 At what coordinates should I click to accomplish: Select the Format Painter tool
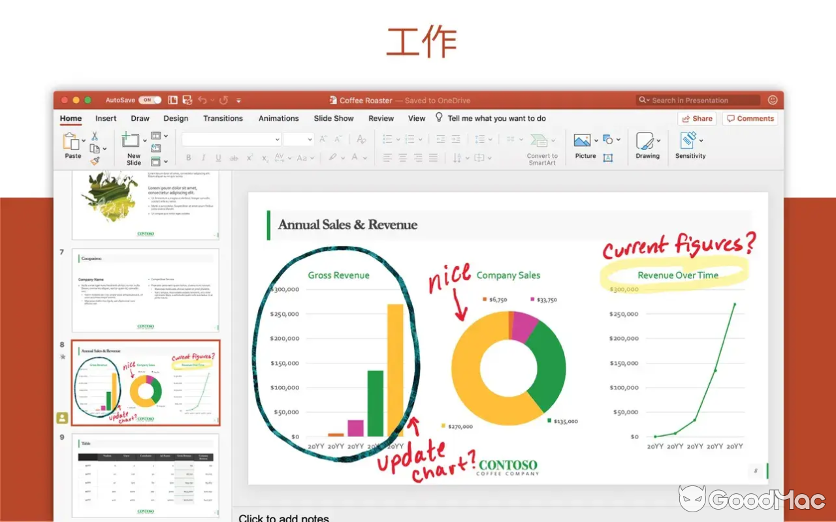[x=95, y=160]
